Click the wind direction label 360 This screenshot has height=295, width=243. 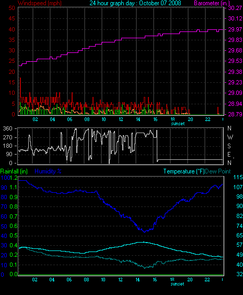click(8, 128)
